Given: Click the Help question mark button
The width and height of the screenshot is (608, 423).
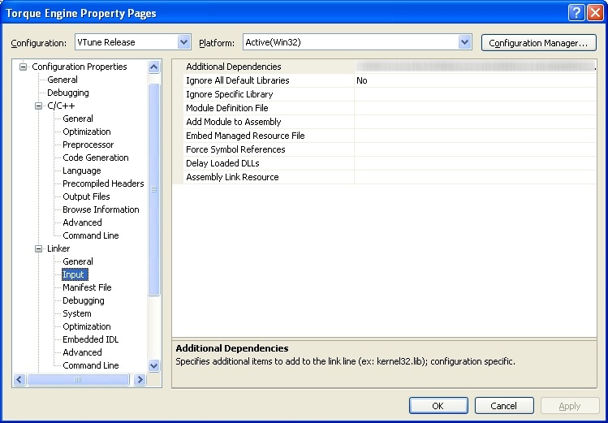Looking at the screenshot, I should pyautogui.click(x=576, y=12).
